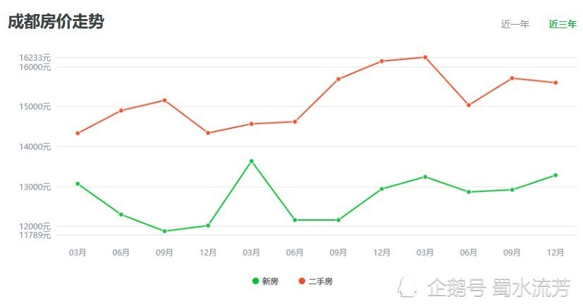This screenshot has width=583, height=308.
Task: Click the 成都房价走势 chart title
Action: point(56,22)
